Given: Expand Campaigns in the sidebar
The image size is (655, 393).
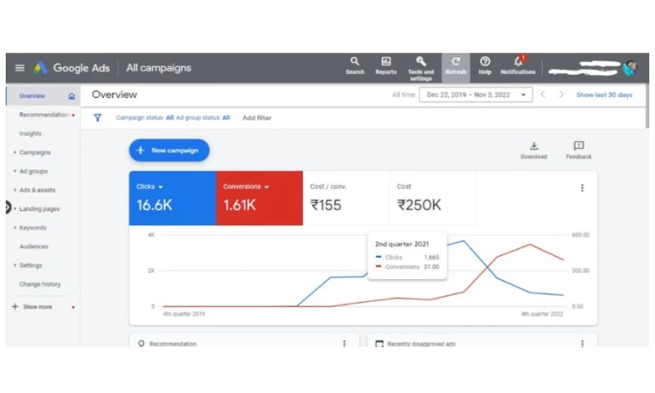Looking at the screenshot, I should click(x=34, y=152).
